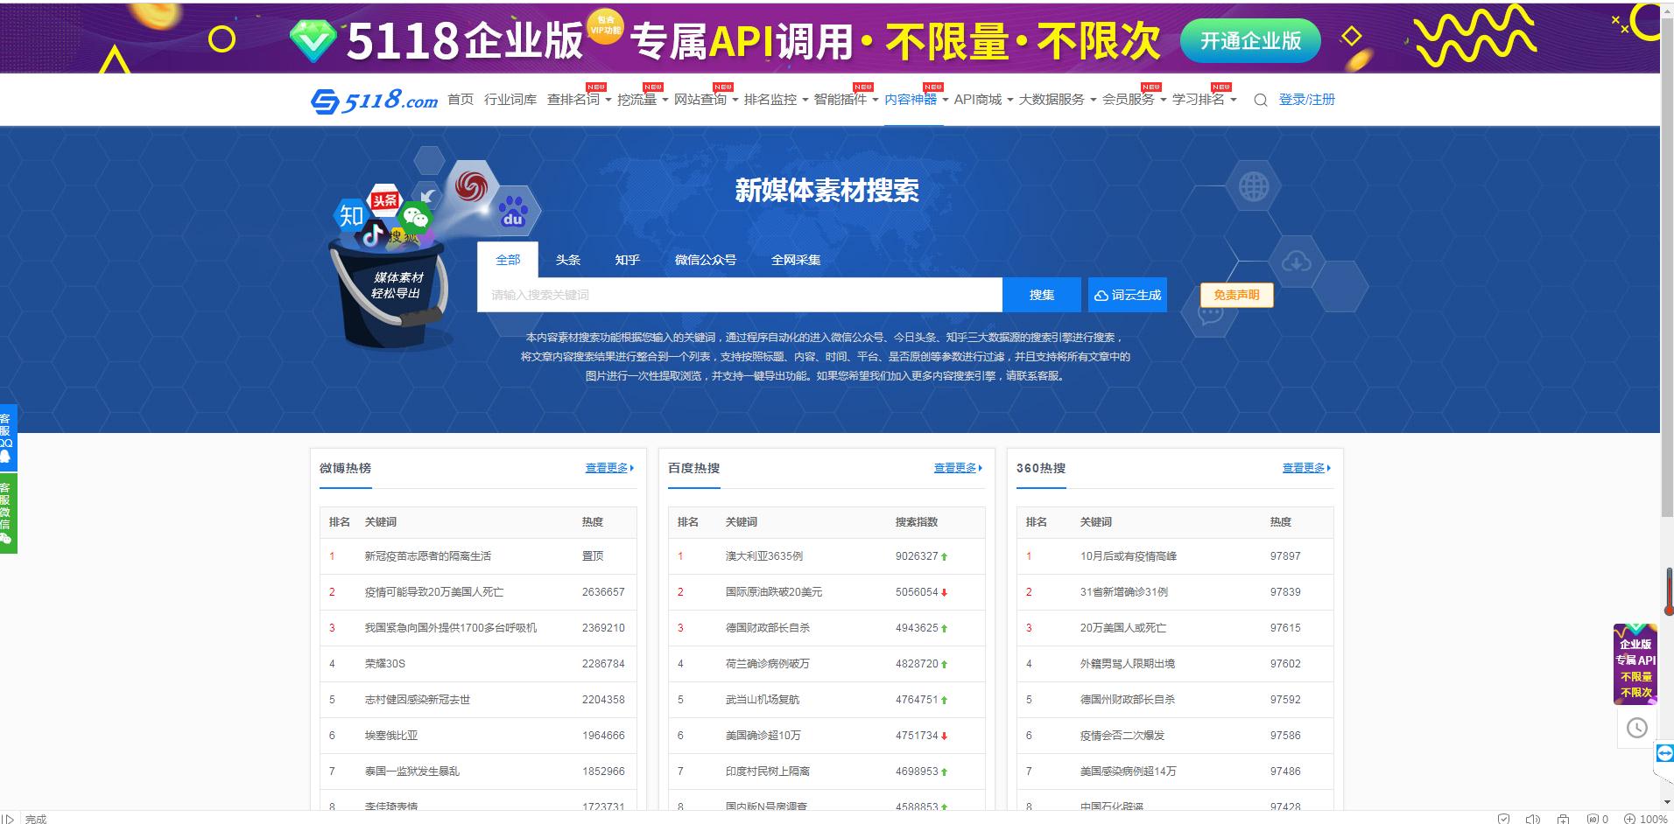The width and height of the screenshot is (1674, 824).
Task: Expand the 排名监控 dropdown menu
Action: click(x=776, y=100)
